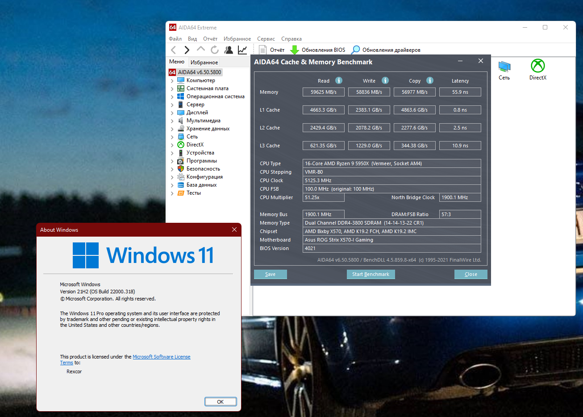Select the База данных tree icon
The height and width of the screenshot is (417, 583).
click(x=181, y=185)
